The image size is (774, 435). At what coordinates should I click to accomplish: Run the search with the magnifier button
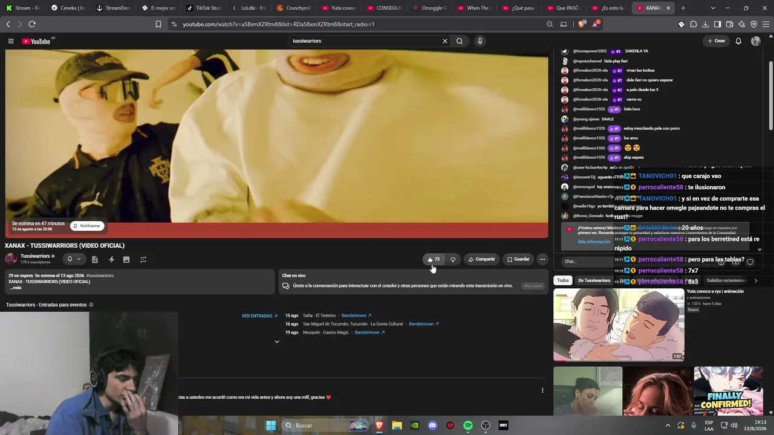click(x=460, y=41)
